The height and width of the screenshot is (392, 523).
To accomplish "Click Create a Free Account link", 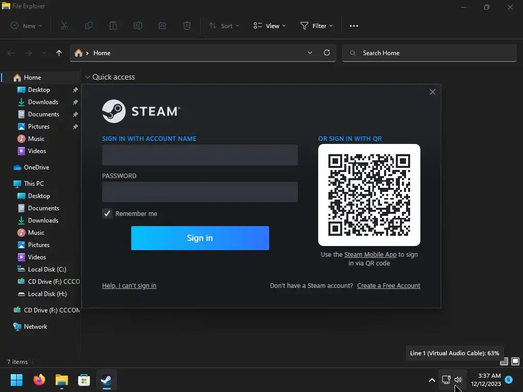I will point(389,286).
